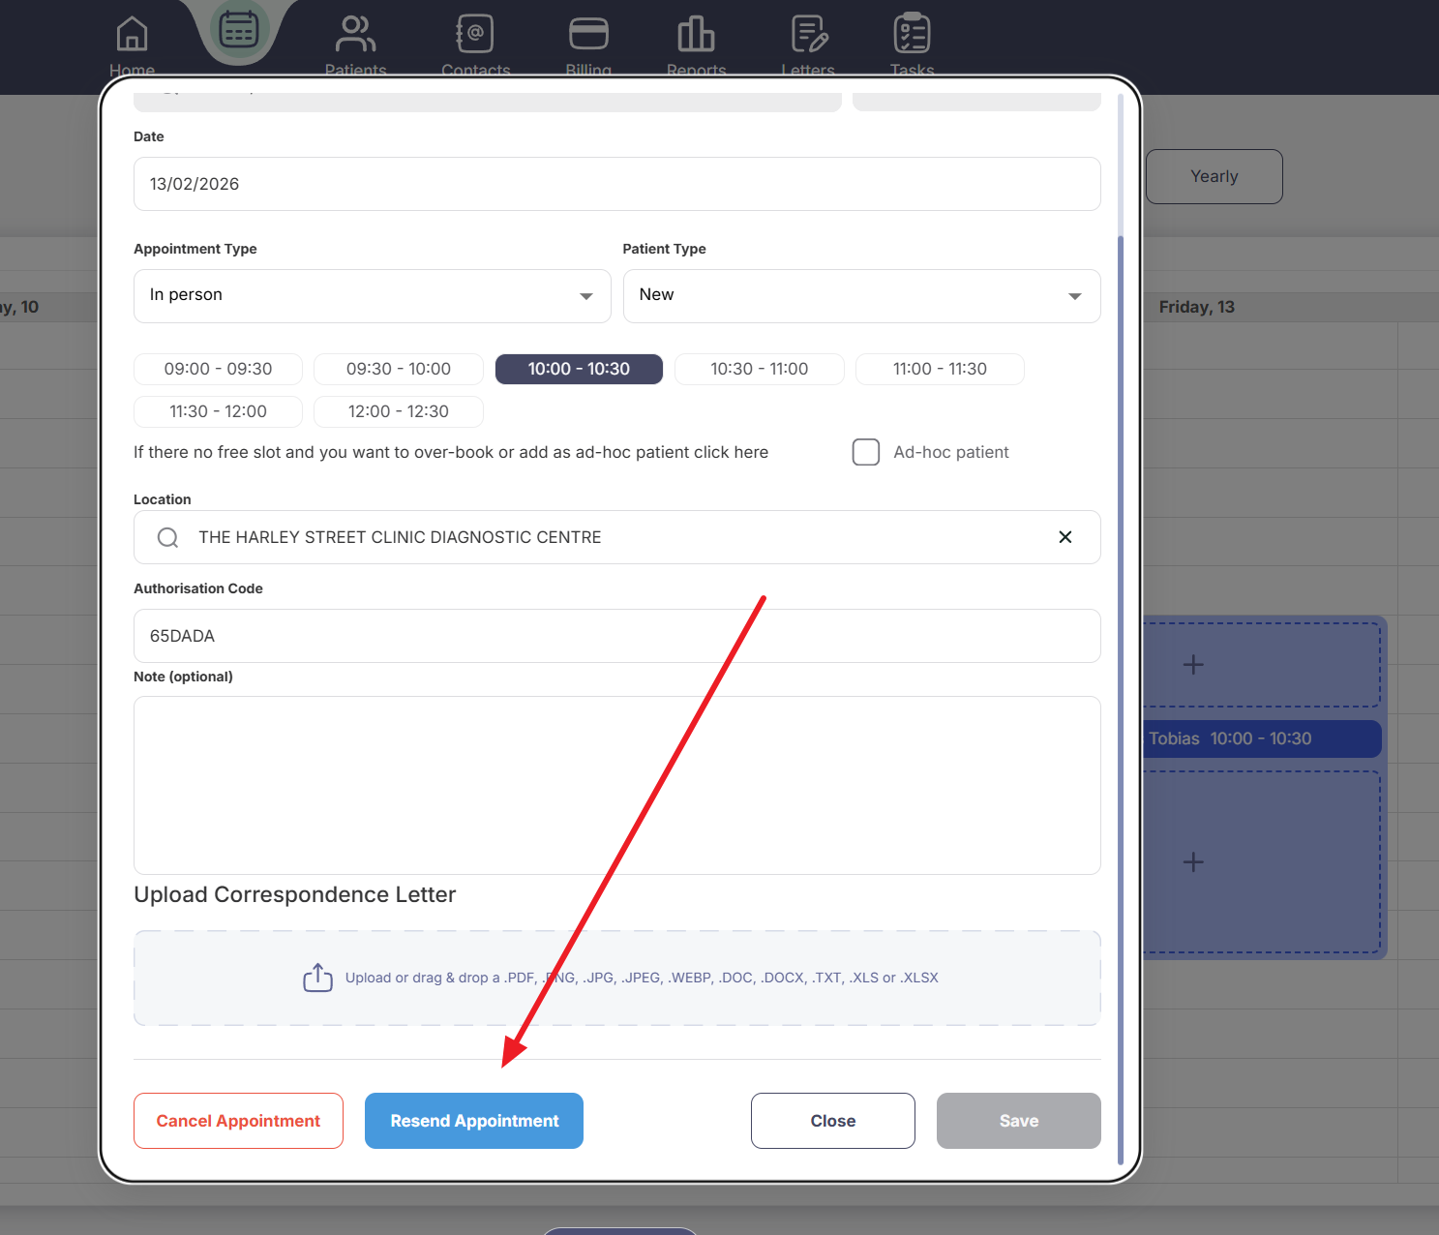This screenshot has width=1439, height=1235.
Task: Clear the location with the X icon
Action: click(1064, 537)
